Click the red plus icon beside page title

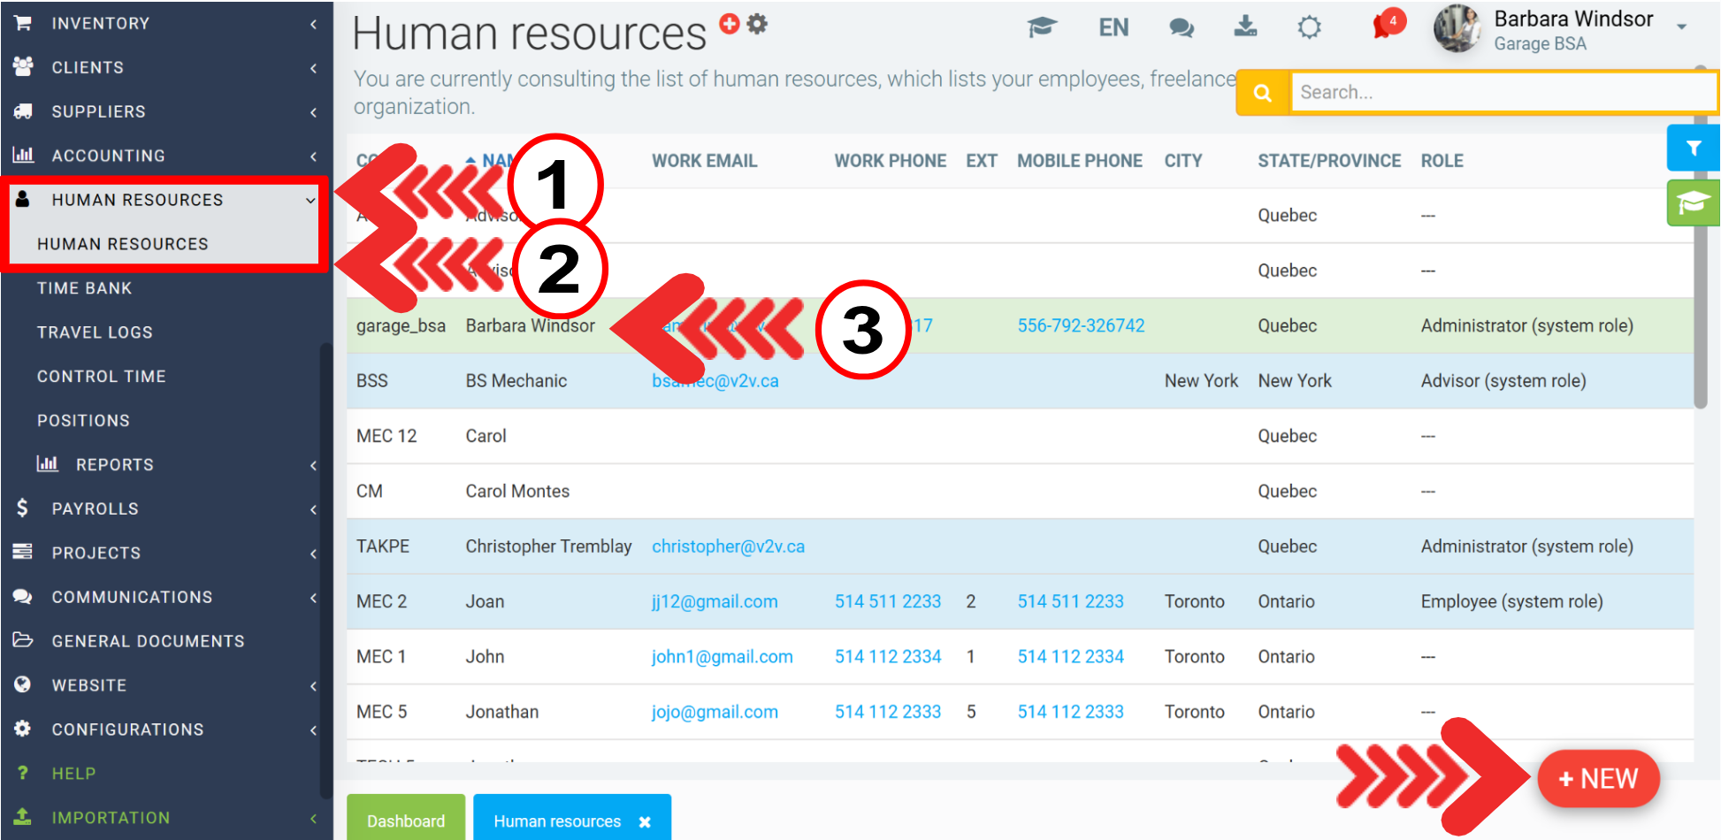[729, 24]
